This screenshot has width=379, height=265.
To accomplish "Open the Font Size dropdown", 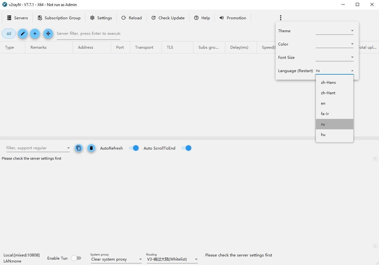I will pyautogui.click(x=335, y=57).
